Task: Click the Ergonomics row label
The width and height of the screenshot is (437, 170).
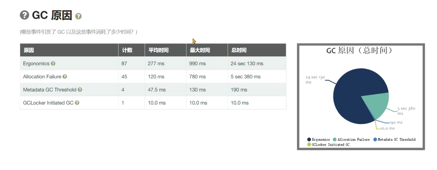Action: coord(36,64)
